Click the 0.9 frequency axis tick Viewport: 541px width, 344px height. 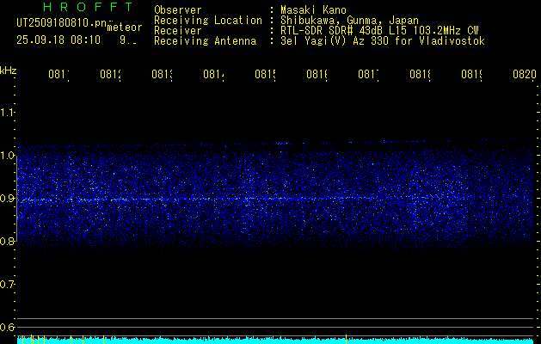(8, 199)
